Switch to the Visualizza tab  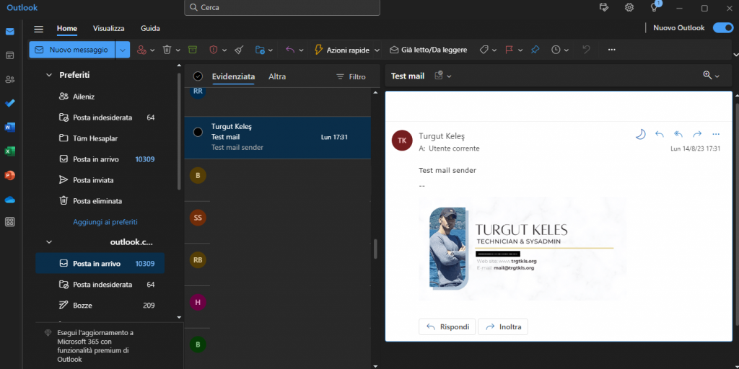[108, 28]
